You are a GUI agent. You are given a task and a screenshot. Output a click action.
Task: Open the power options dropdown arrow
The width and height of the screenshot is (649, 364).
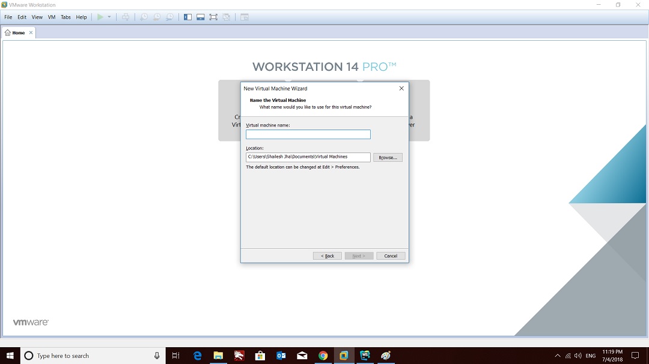[x=109, y=17]
